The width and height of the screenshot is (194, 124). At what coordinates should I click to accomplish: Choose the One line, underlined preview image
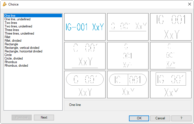(x=128, y=27)
